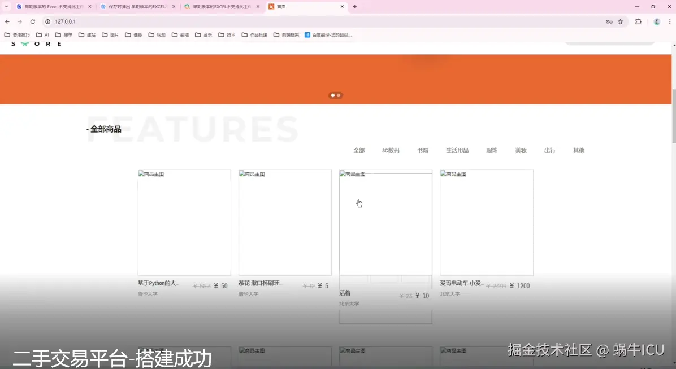Filter products by 3C数码 category
Image resolution: width=676 pixels, height=369 pixels.
(x=391, y=150)
